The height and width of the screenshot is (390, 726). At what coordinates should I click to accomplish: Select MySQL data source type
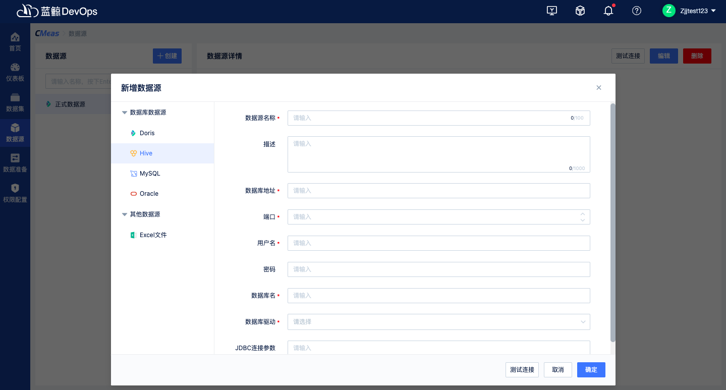pos(162,174)
